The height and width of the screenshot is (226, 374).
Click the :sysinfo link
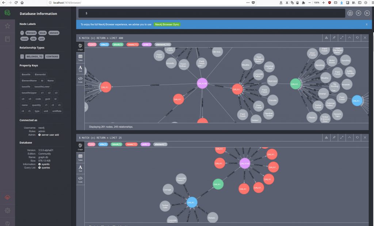pyautogui.click(x=46, y=164)
